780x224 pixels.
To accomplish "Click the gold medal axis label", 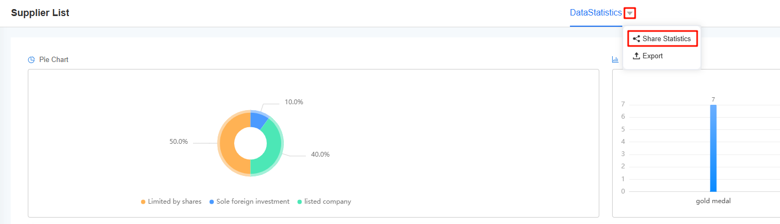I will click(x=713, y=201).
